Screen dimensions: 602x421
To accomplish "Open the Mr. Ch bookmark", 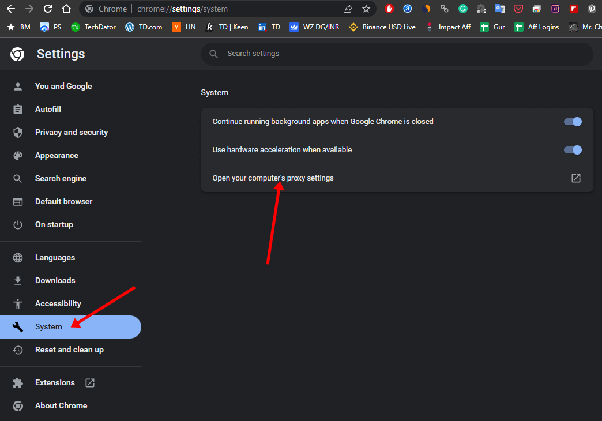I will pos(584,27).
